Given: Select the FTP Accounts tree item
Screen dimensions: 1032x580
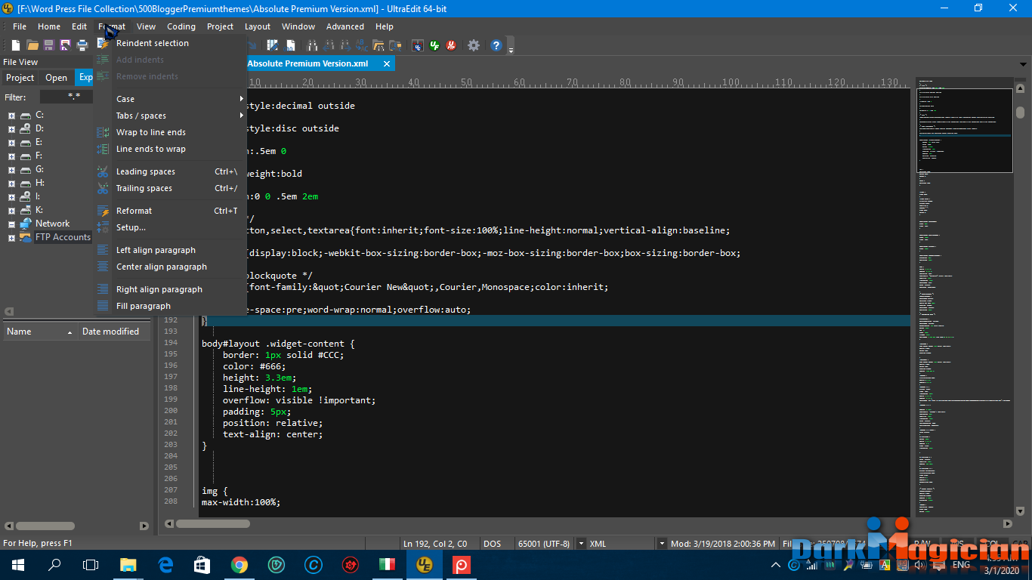Looking at the screenshot, I should point(63,237).
